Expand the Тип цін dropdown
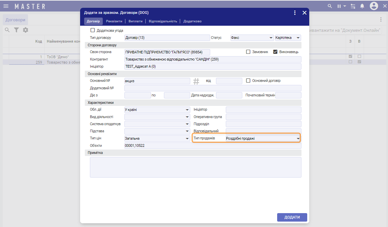 click(187, 139)
